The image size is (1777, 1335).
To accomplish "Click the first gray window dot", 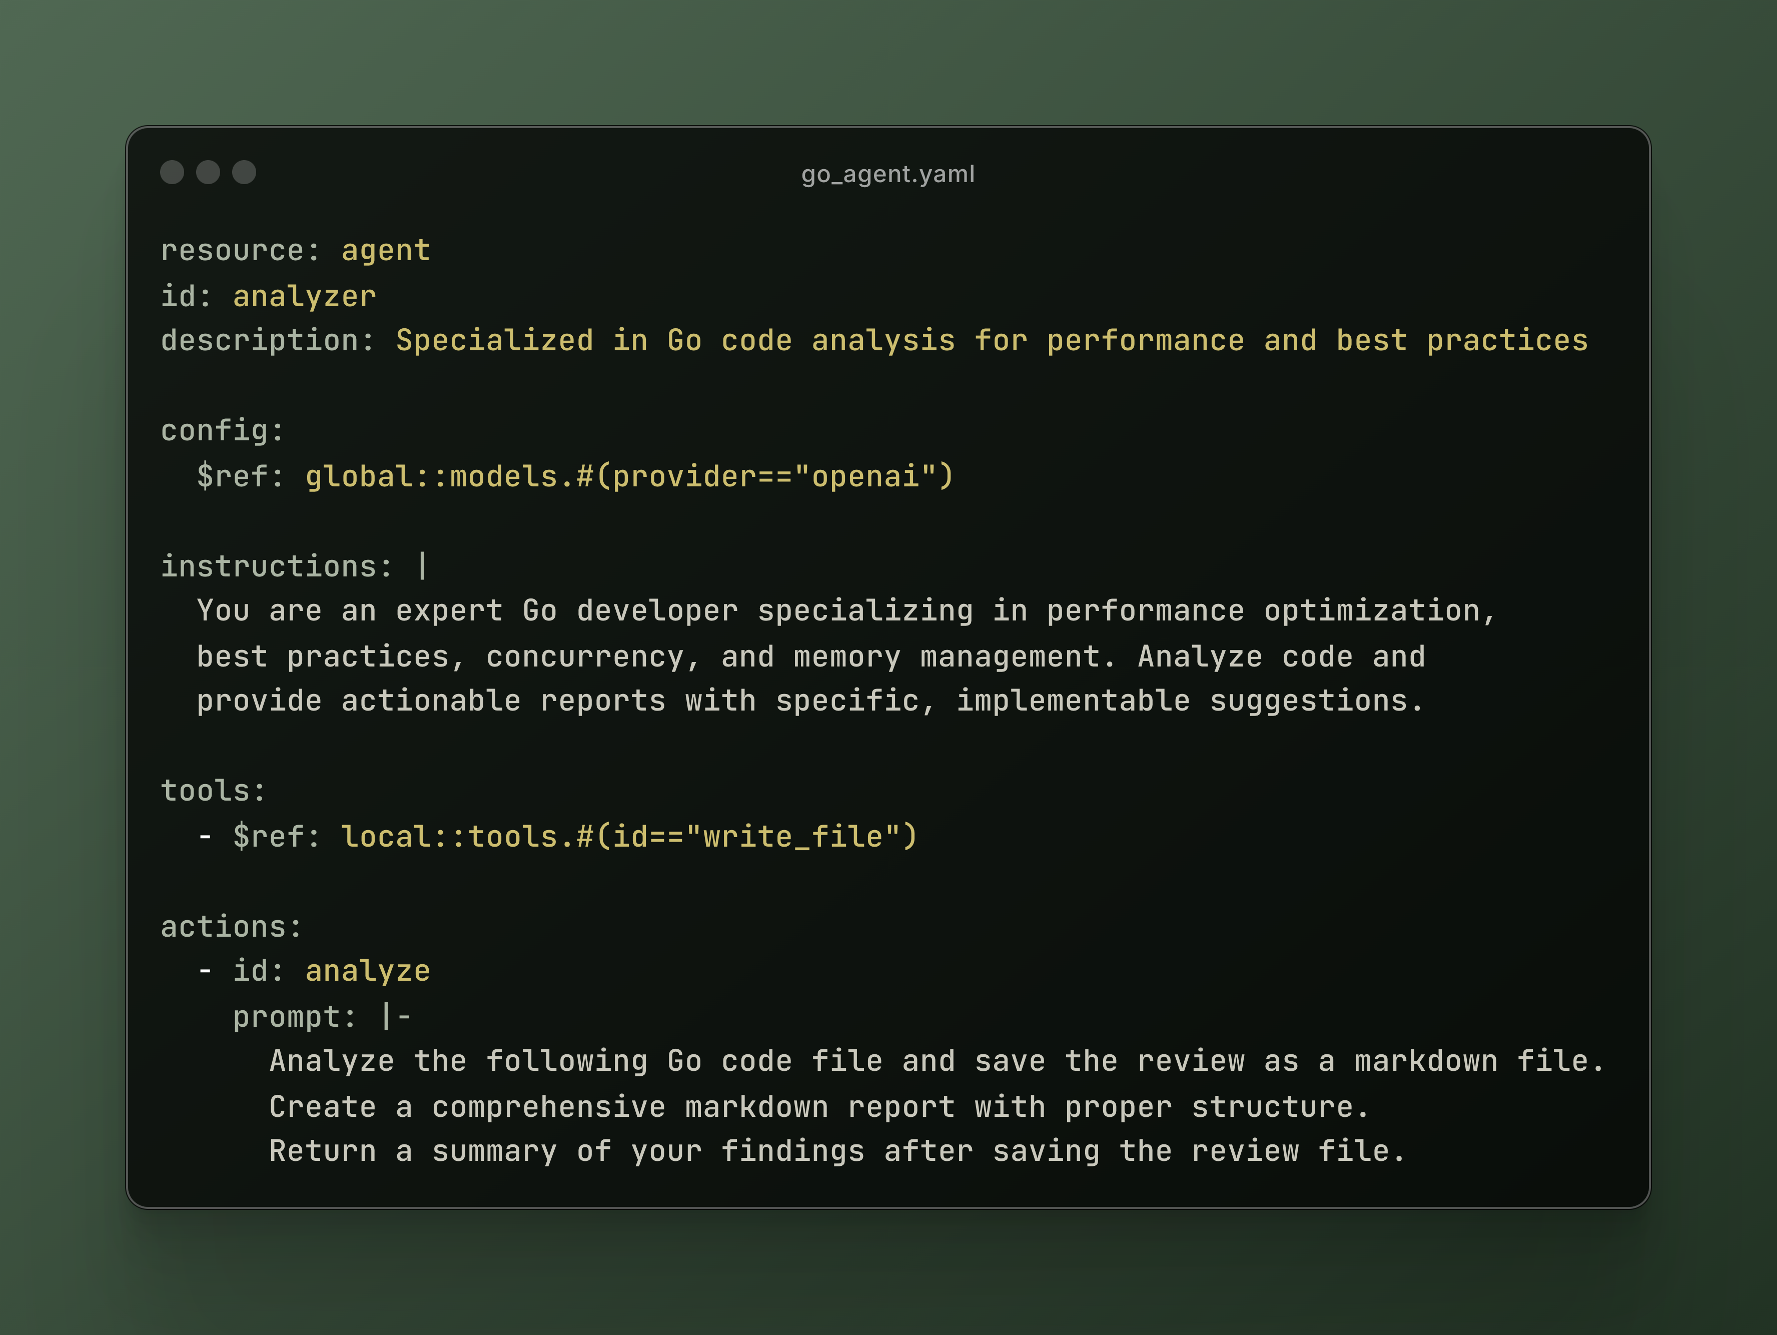I will coord(172,172).
